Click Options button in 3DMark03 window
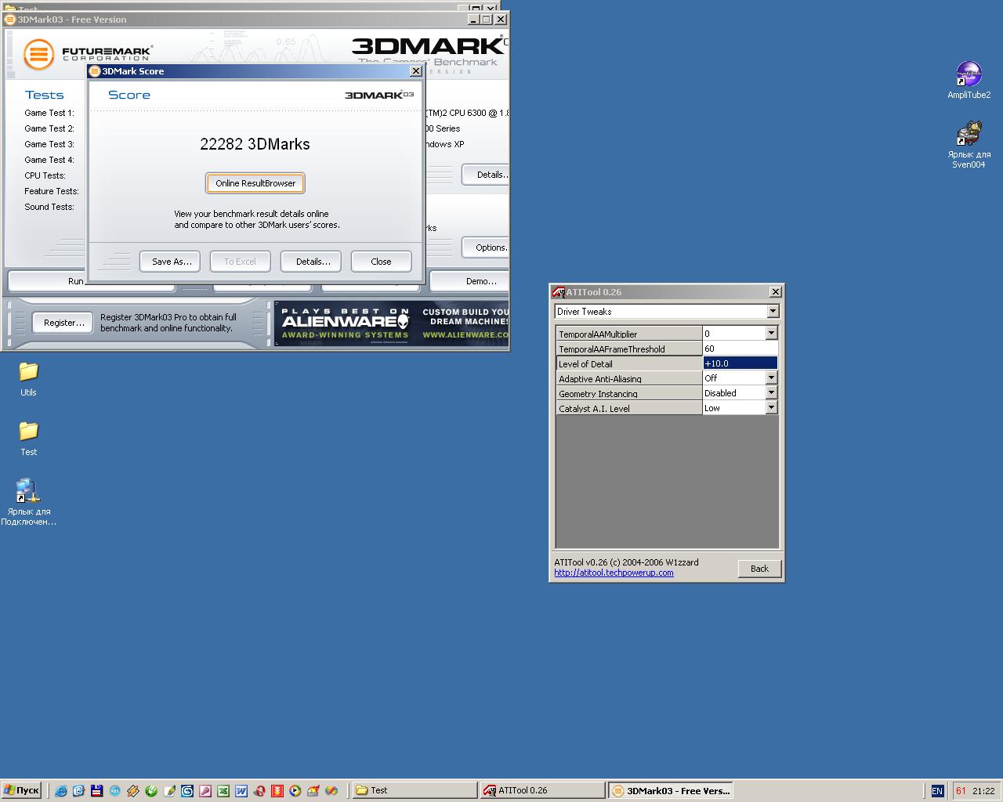The image size is (1003, 802). pos(486,247)
